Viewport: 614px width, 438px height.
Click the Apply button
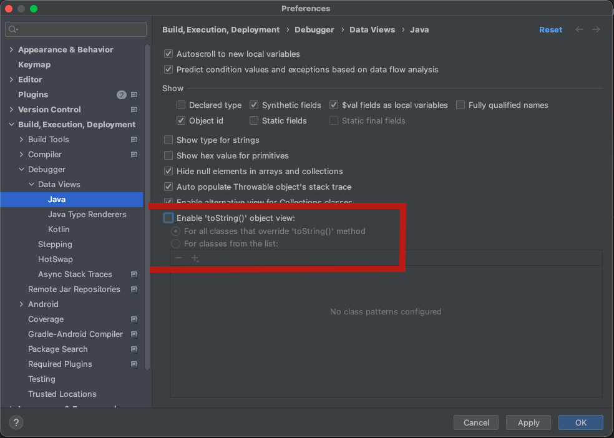[x=528, y=422]
